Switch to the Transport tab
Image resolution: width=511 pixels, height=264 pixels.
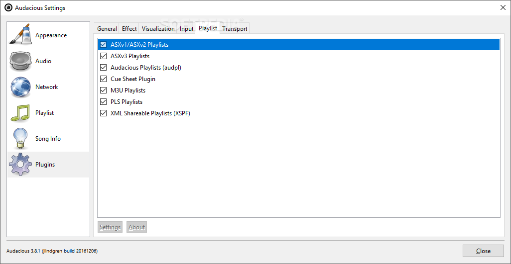point(235,29)
